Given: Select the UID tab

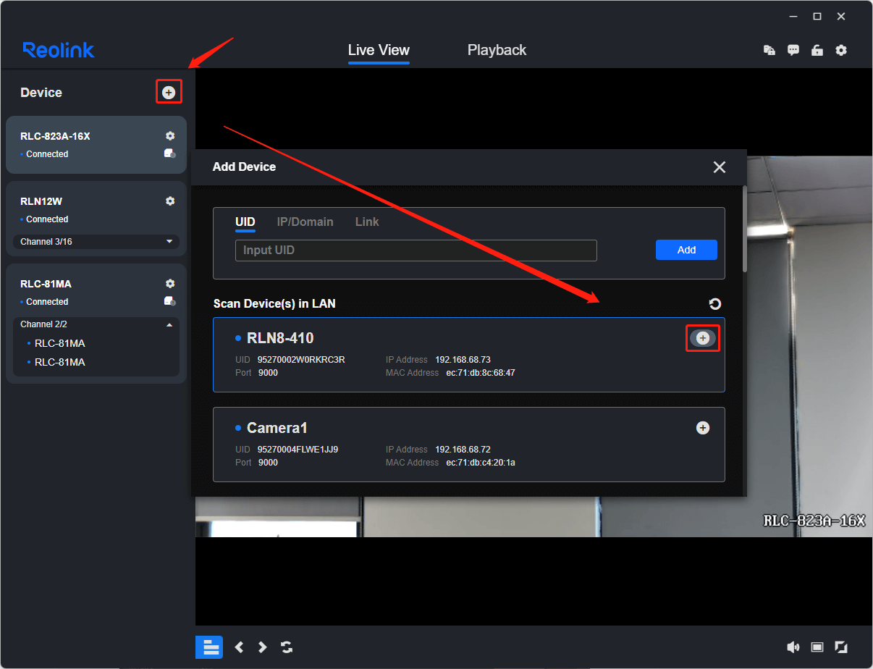Looking at the screenshot, I should pos(245,222).
